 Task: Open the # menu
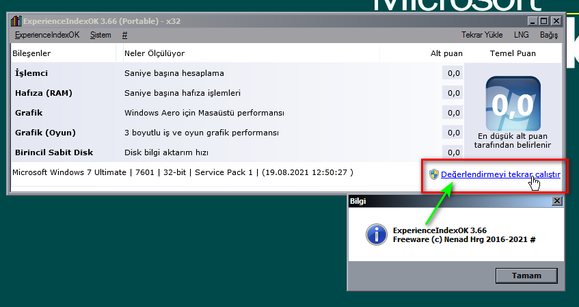125,35
